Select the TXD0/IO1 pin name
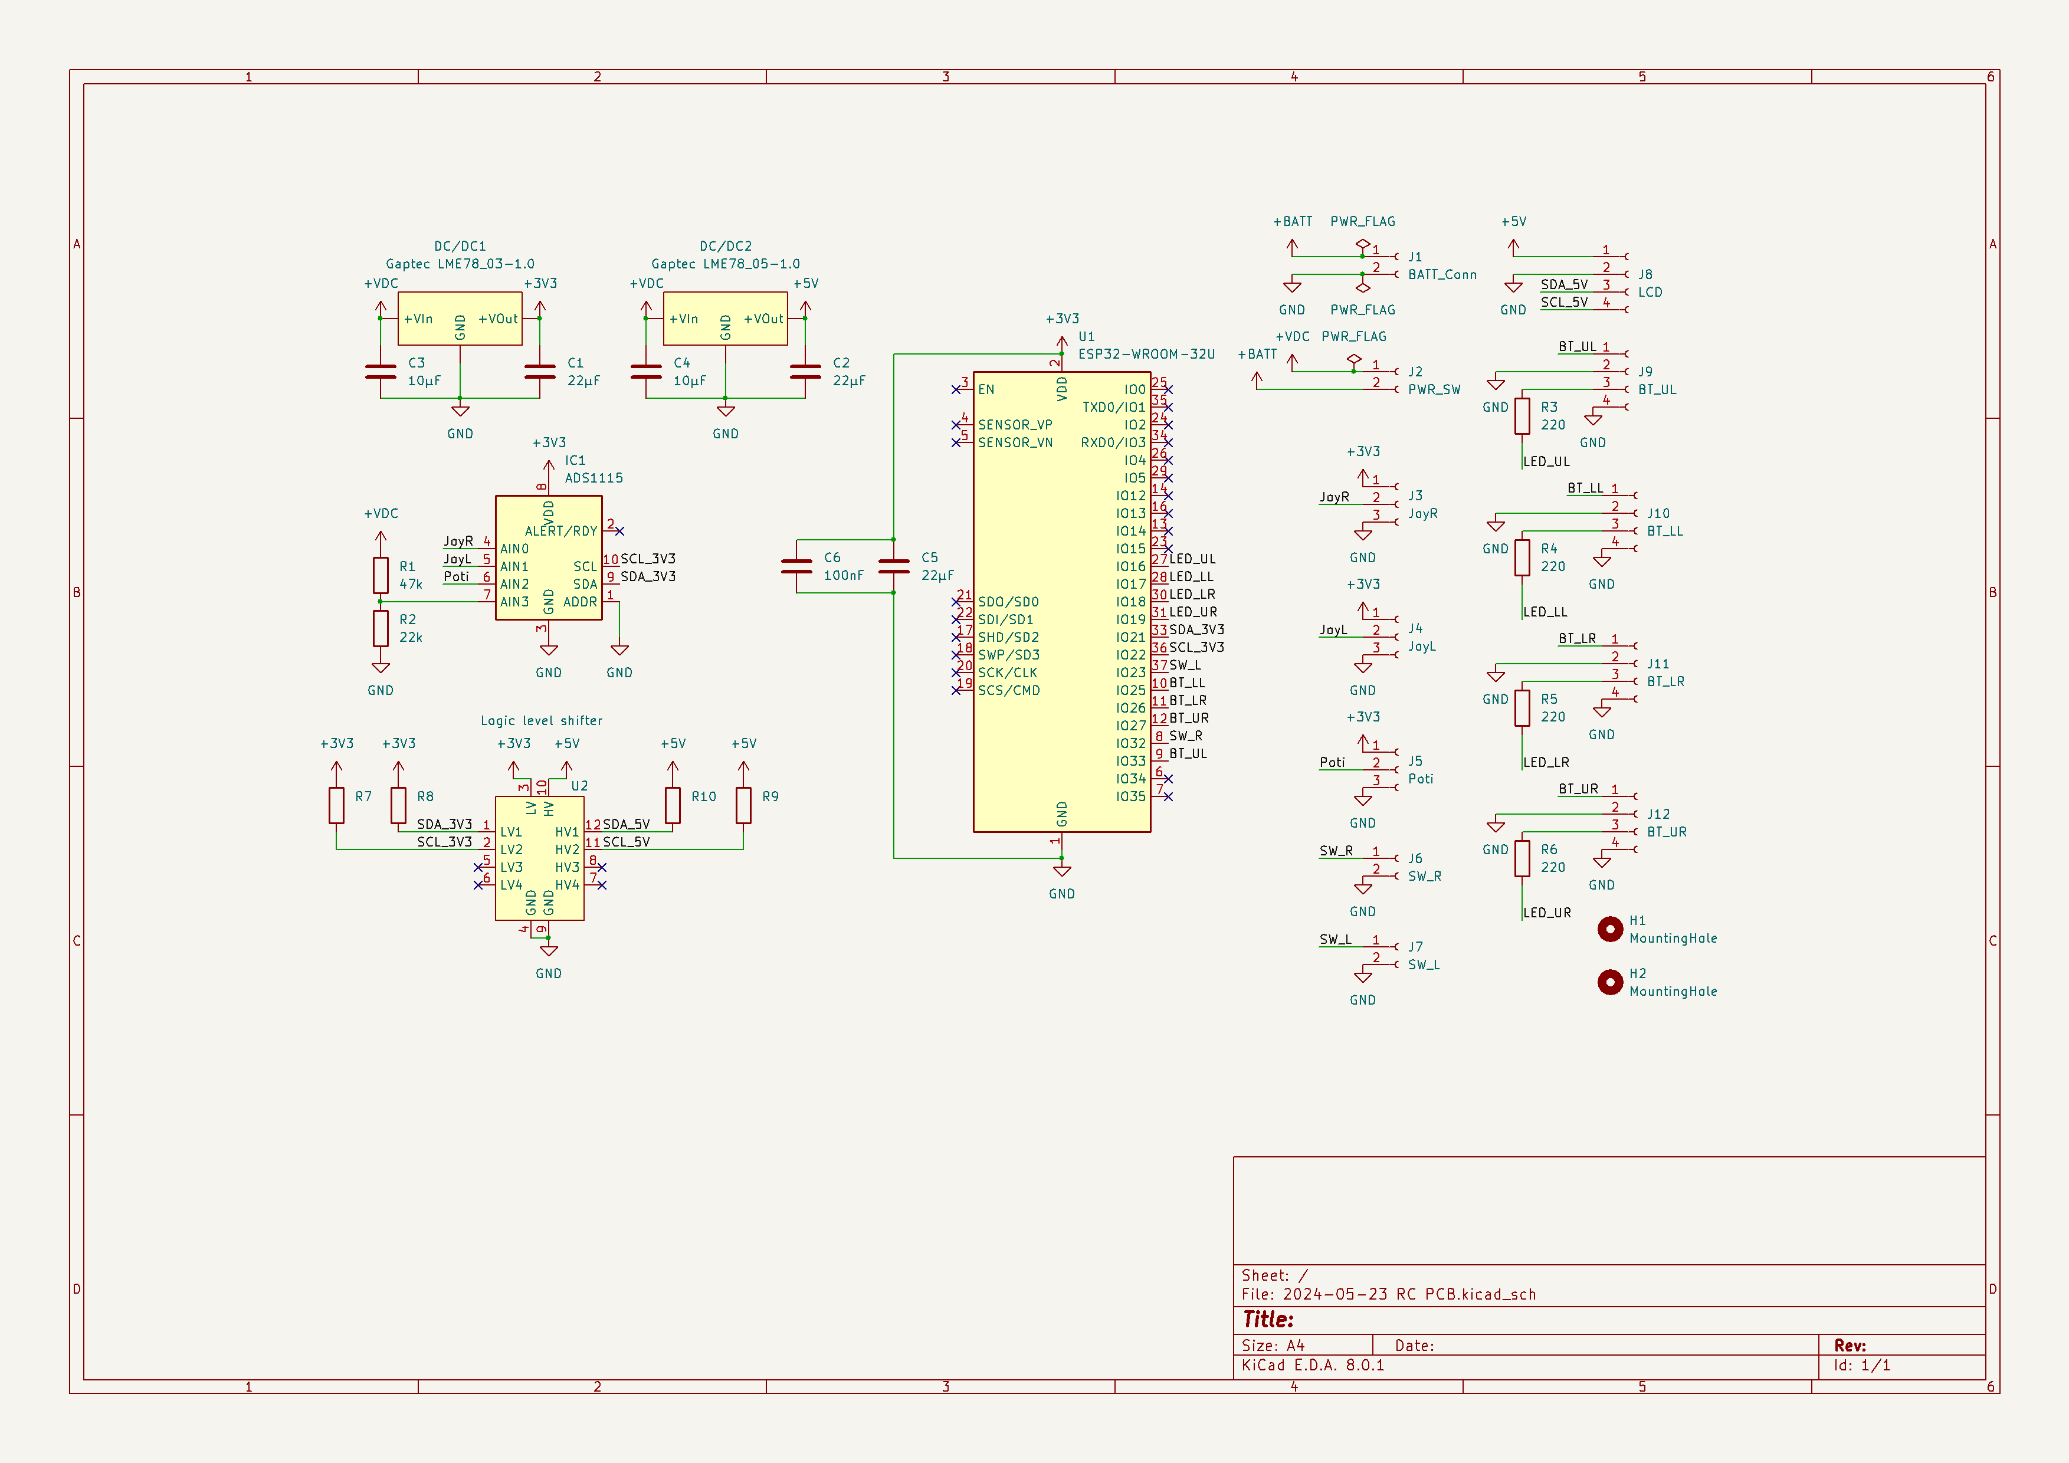Image resolution: width=2069 pixels, height=1463 pixels. pyautogui.click(x=1114, y=407)
